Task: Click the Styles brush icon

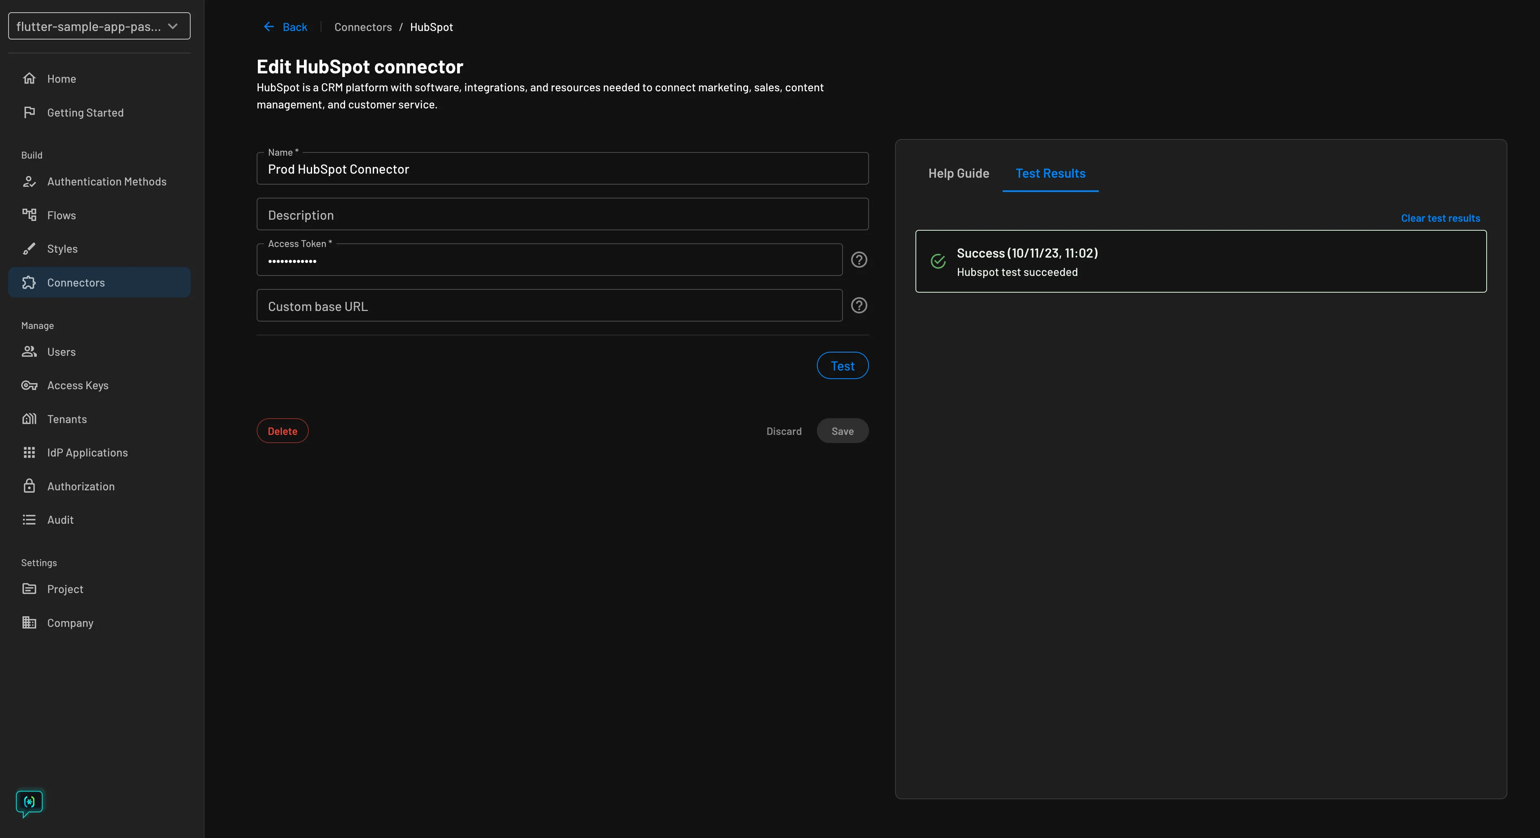Action: (x=29, y=249)
